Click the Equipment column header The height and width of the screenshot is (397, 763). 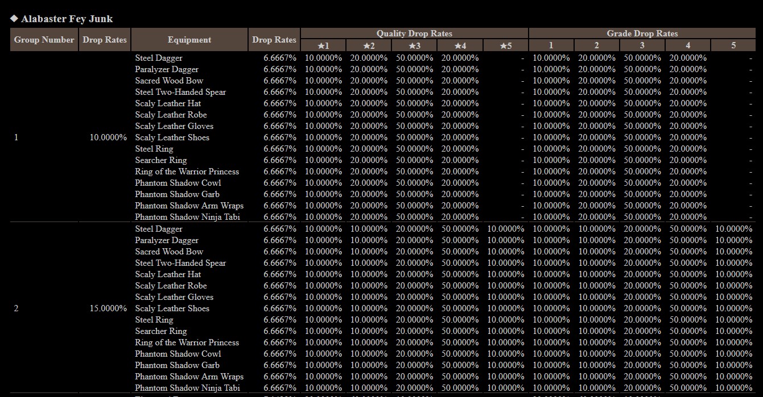(x=189, y=40)
